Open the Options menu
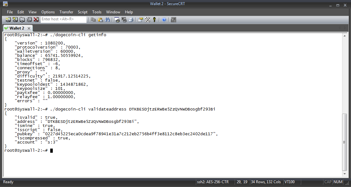The width and height of the screenshot is (351, 187). coord(48,12)
